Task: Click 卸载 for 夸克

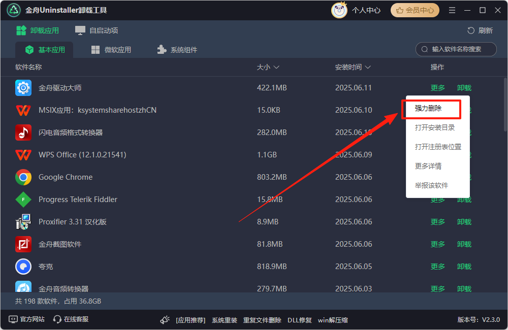Action: tap(464, 267)
